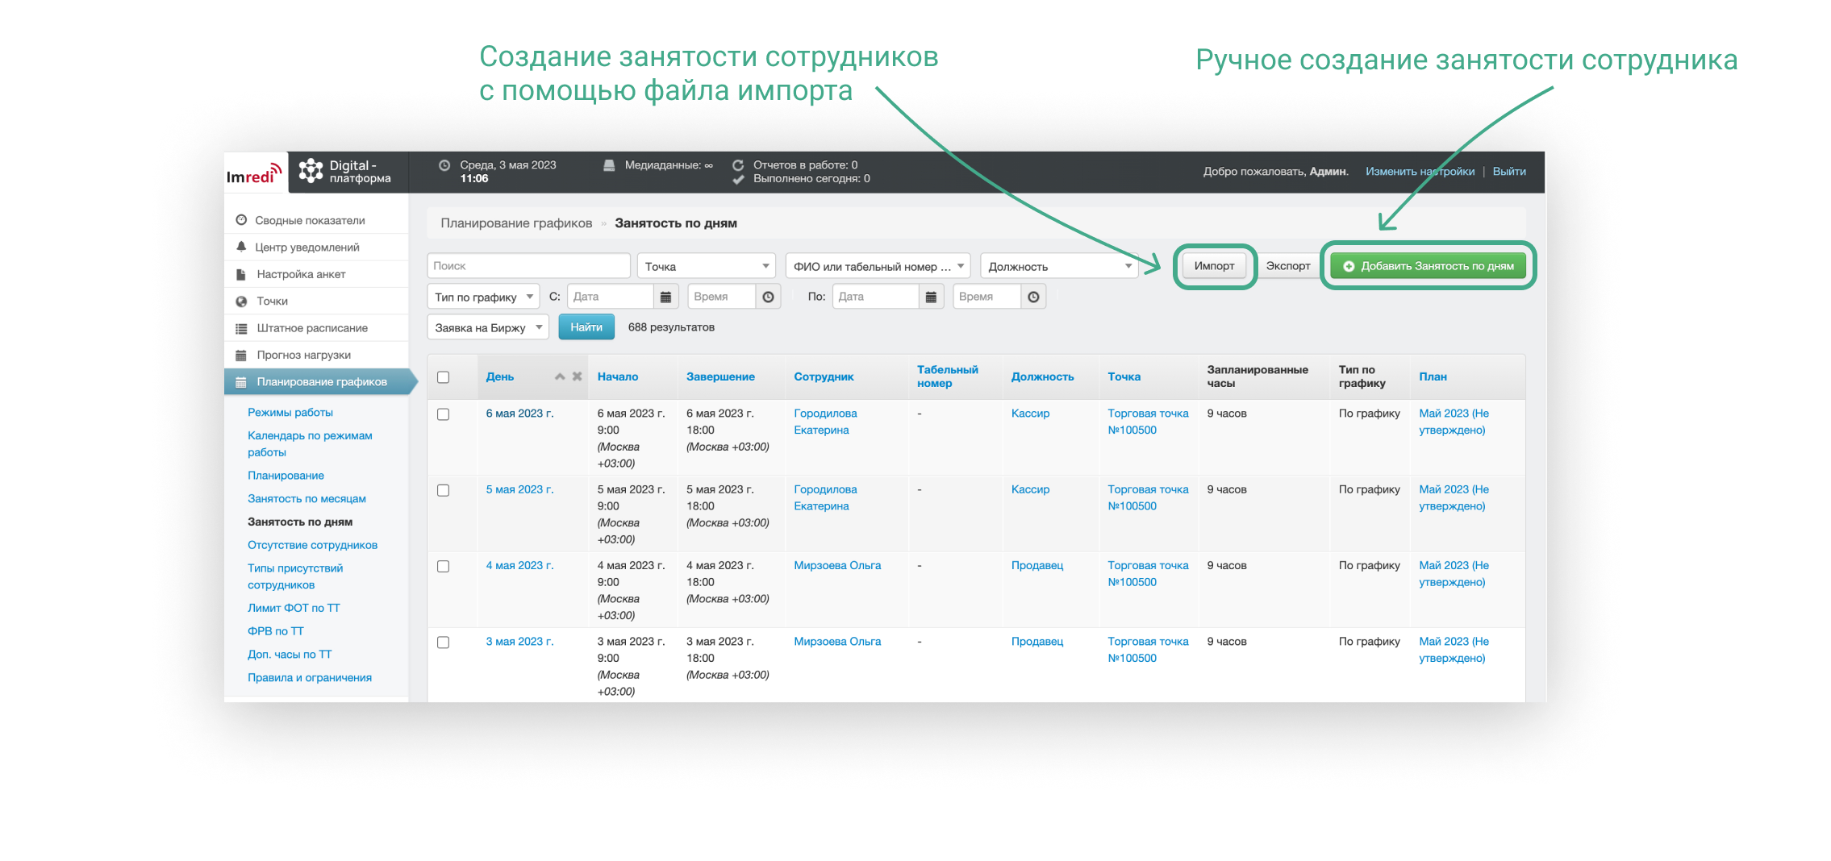The height and width of the screenshot is (861, 1831).
Task: Open the 6 мая 2023 г. day link
Action: click(x=519, y=414)
